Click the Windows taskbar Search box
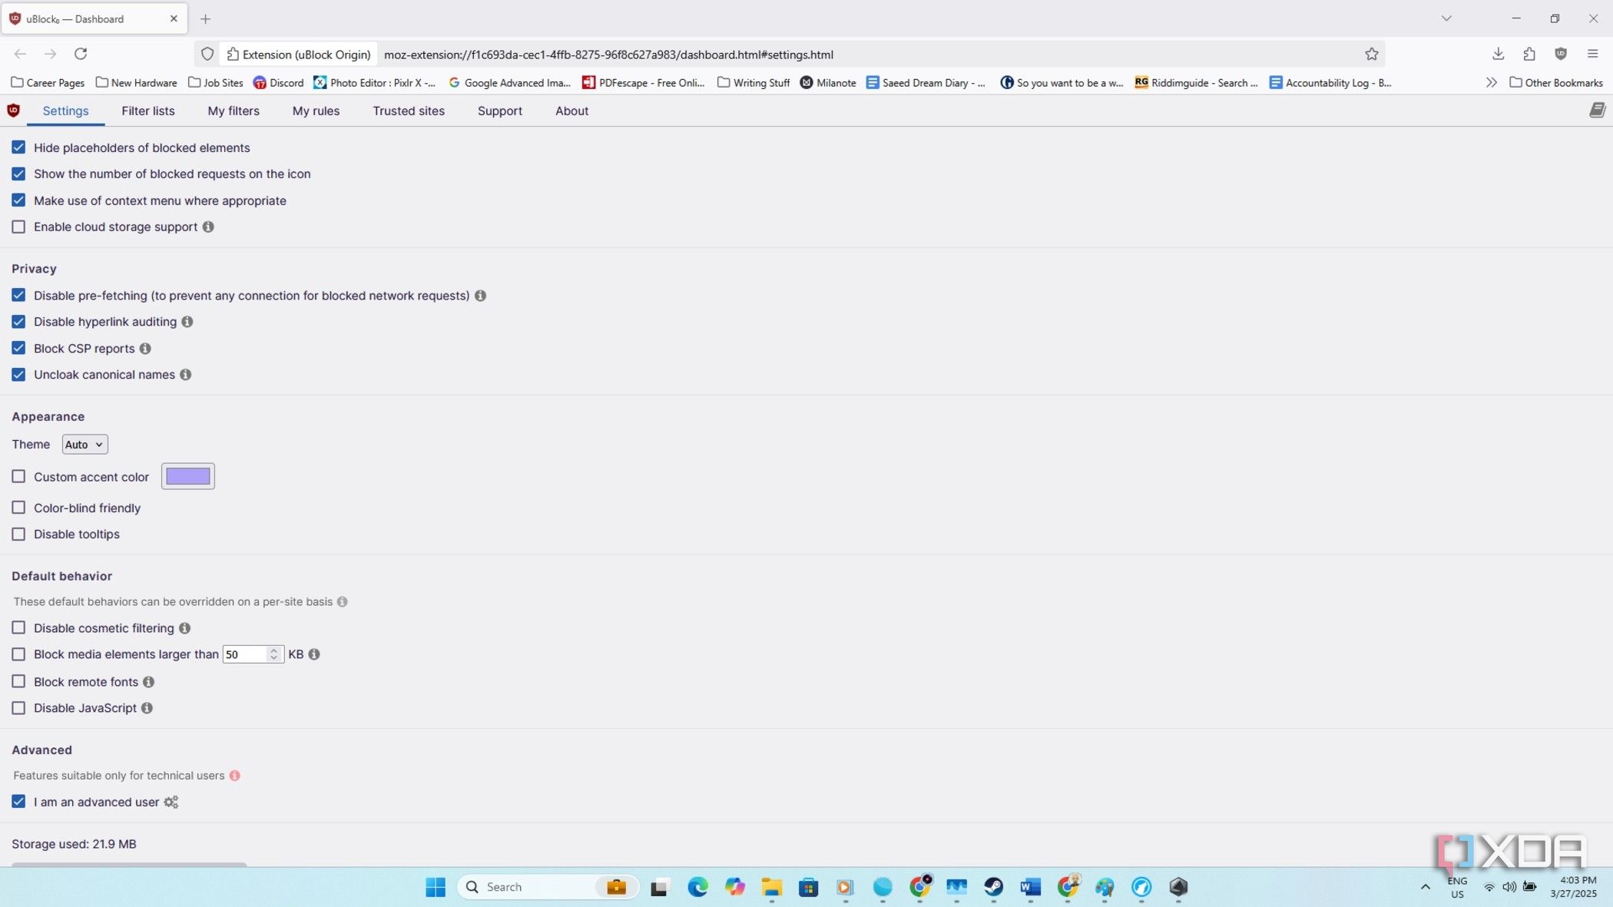 pos(548,887)
